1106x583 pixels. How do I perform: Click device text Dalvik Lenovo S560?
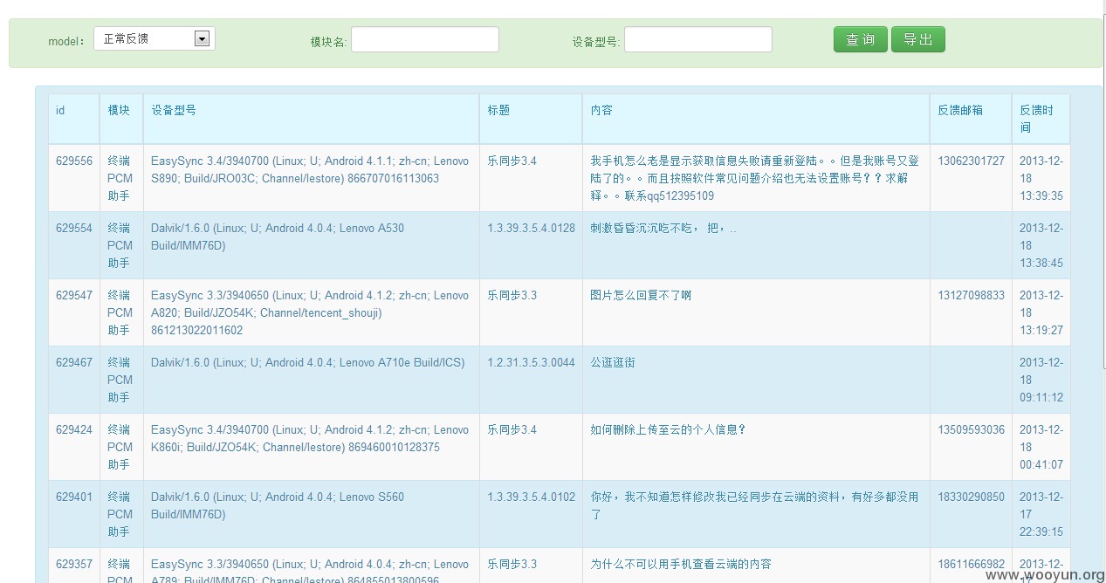coord(278,506)
